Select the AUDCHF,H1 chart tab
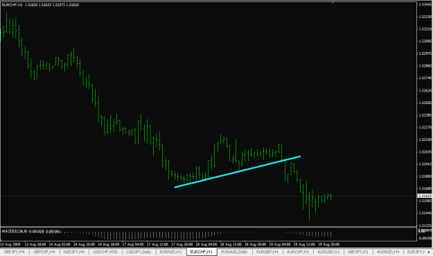Image resolution: width=433 pixels, height=256 pixels. (x=298, y=252)
